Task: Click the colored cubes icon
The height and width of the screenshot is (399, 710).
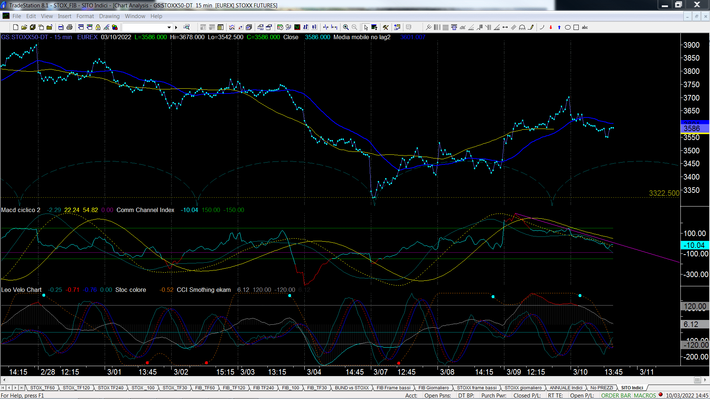Action: tap(115, 27)
